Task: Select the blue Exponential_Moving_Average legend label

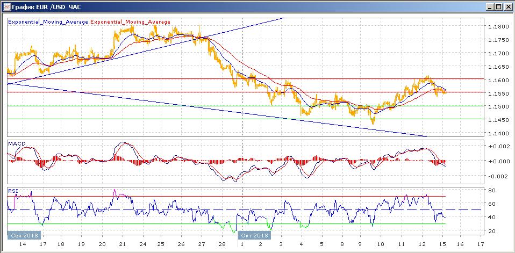Action: pyautogui.click(x=48, y=22)
